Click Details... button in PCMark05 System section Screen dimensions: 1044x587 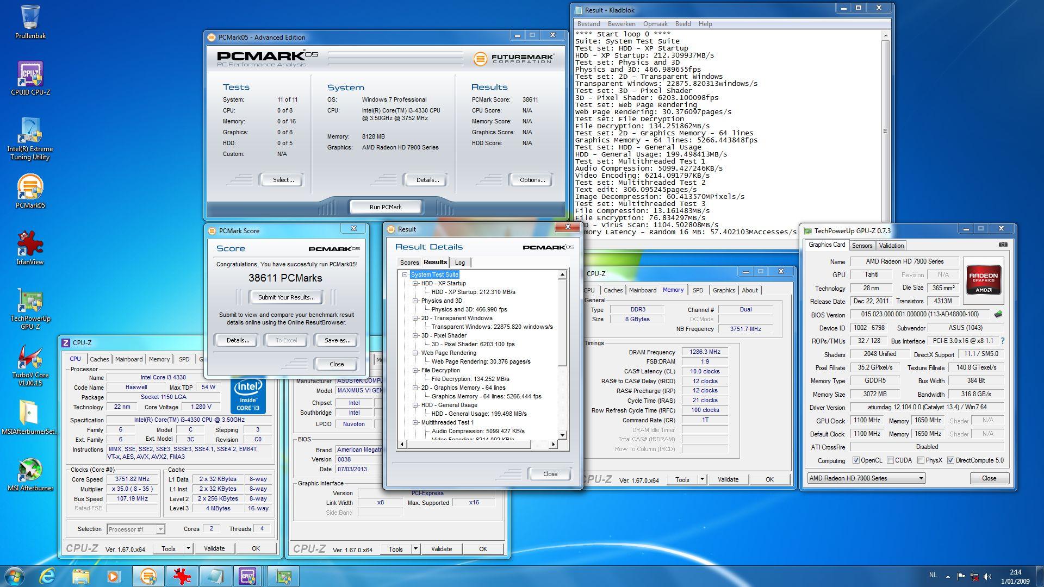427,180
